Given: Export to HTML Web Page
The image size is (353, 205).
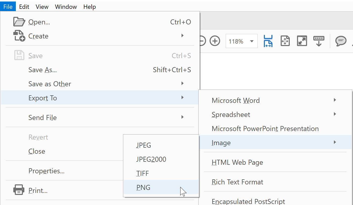Looking at the screenshot, I should point(275,162).
